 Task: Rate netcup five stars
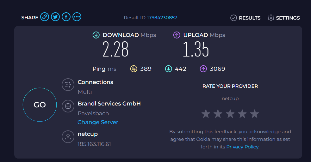click(254, 114)
